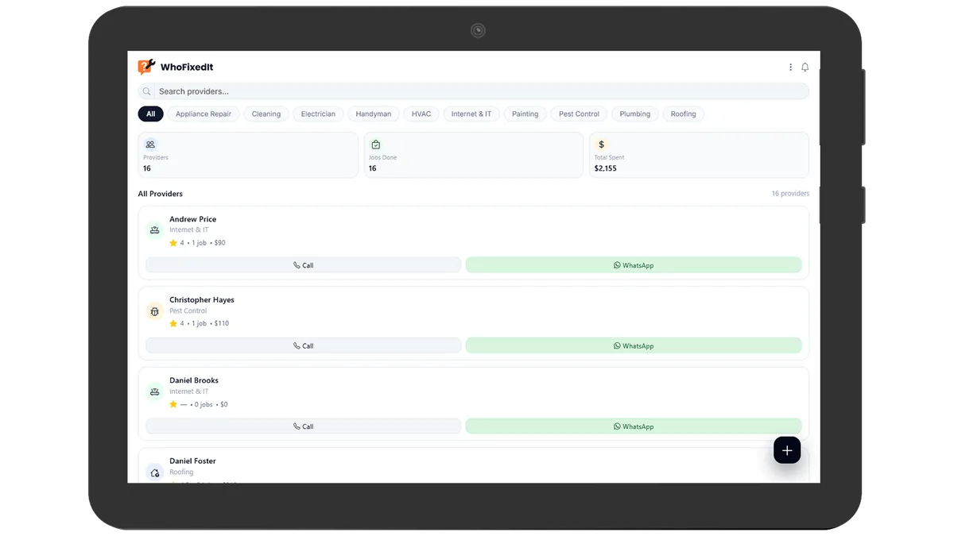Click the Jobs Done clipboard icon
954x536 pixels.
click(376, 145)
